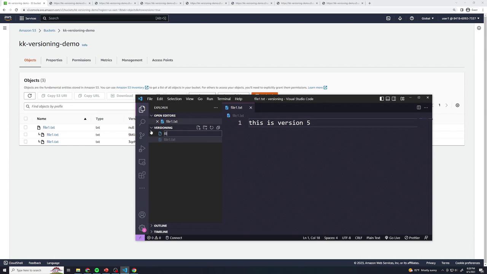Viewport: 487px width, 274px height.
Task: Open Run and Debug view in VS Code
Action: (142, 149)
